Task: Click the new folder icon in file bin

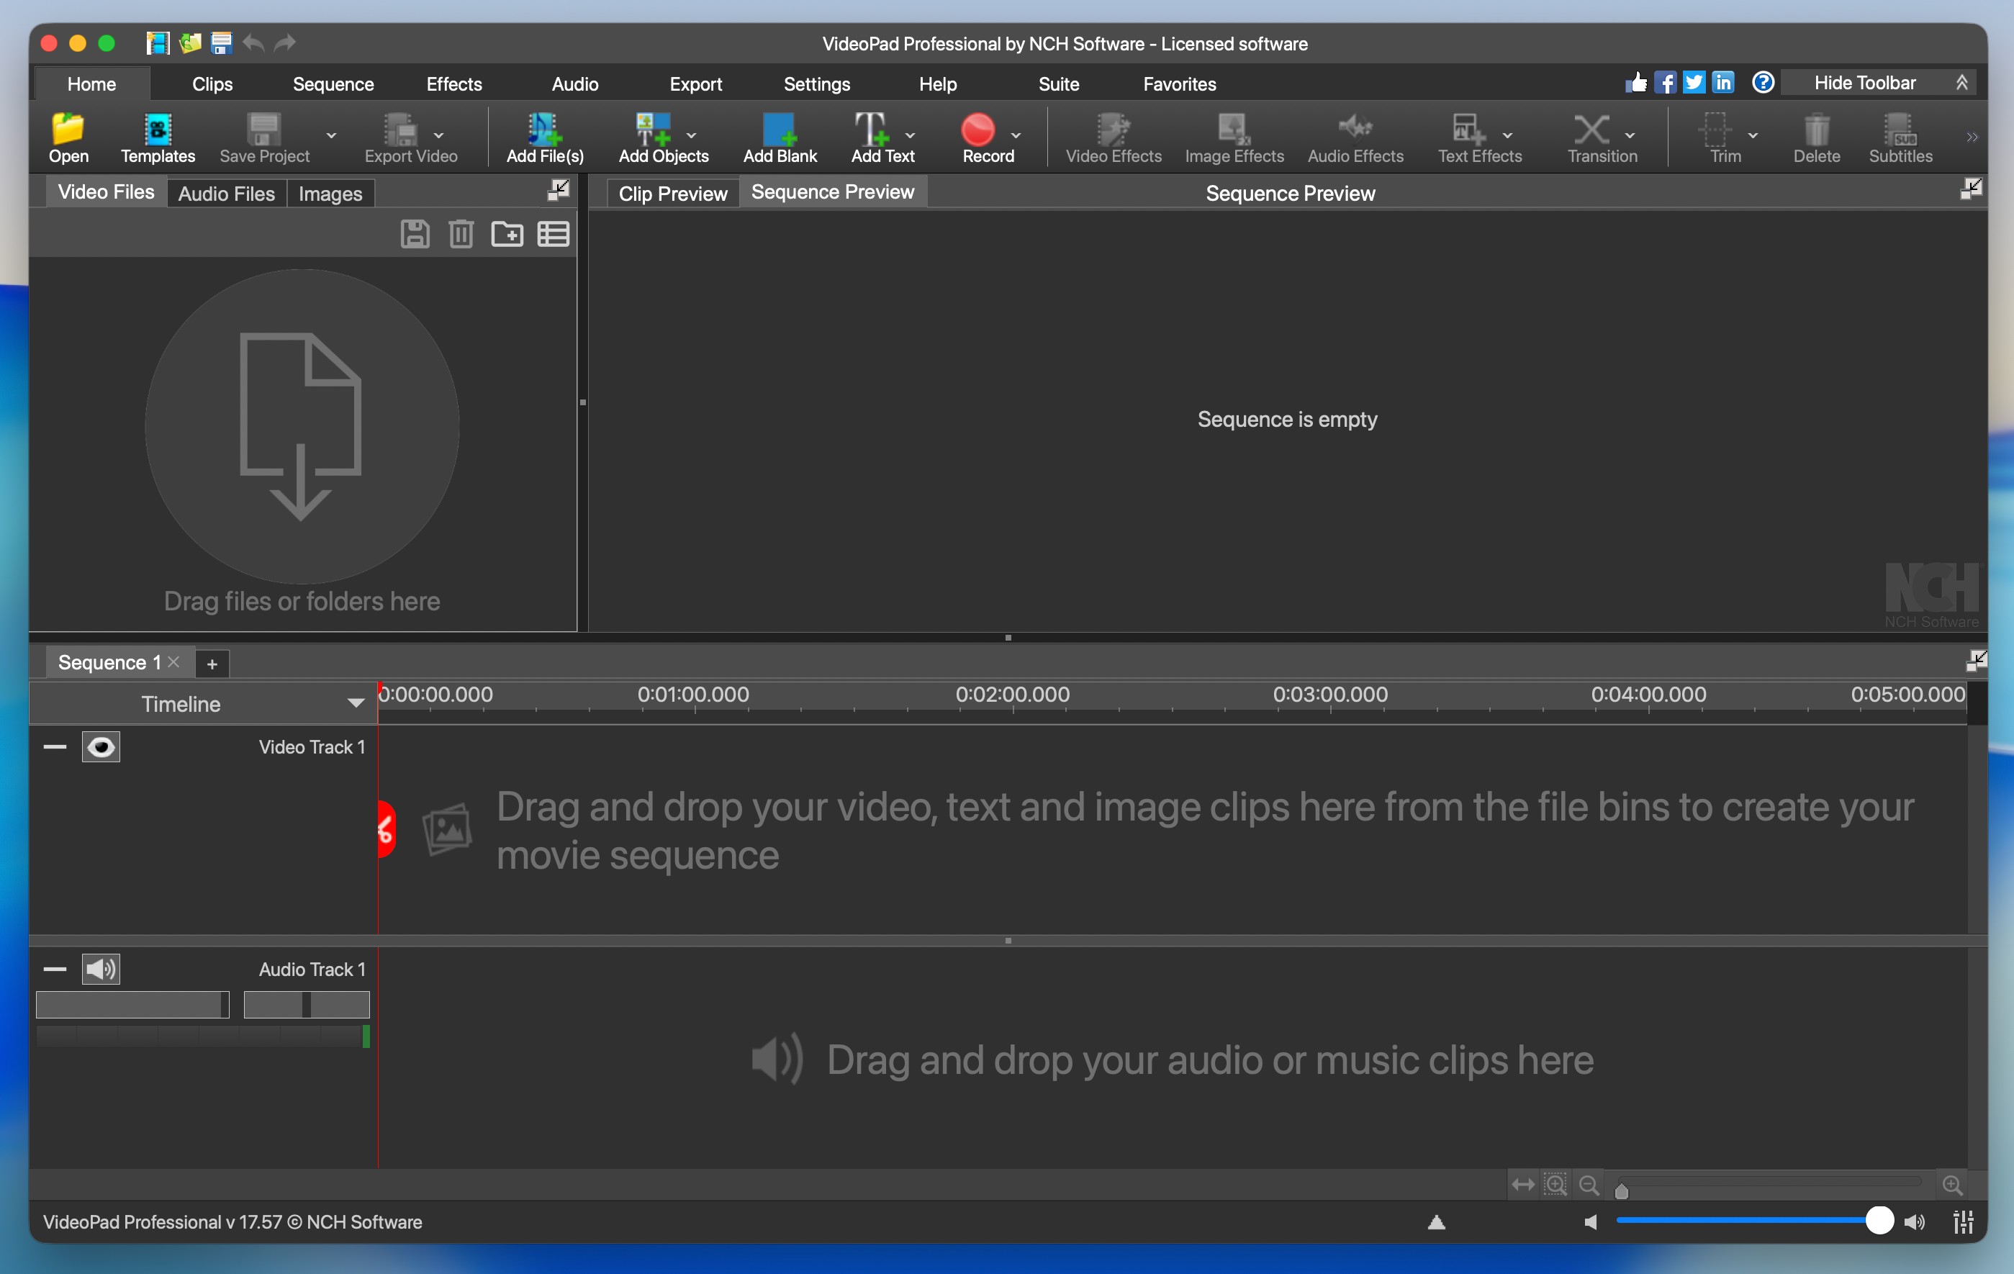Action: tap(507, 234)
